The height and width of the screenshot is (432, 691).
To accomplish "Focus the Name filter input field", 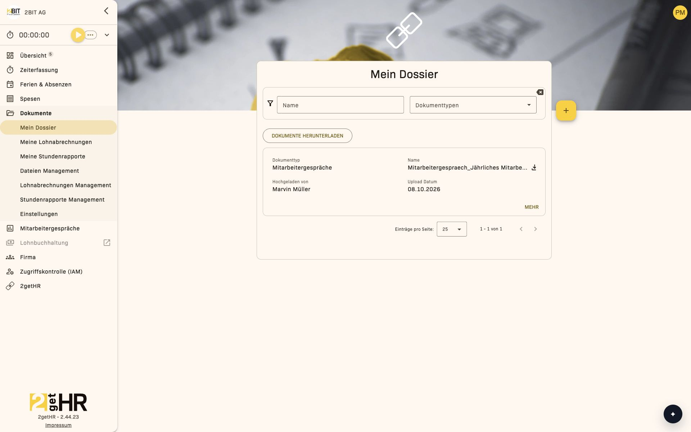I will click(x=340, y=105).
